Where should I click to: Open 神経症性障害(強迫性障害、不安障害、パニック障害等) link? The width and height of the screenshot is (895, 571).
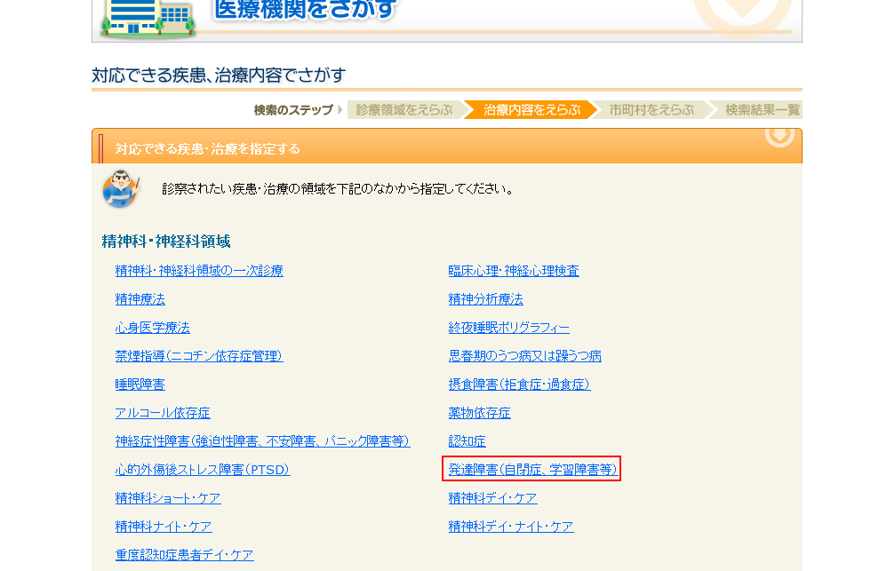tap(262, 441)
